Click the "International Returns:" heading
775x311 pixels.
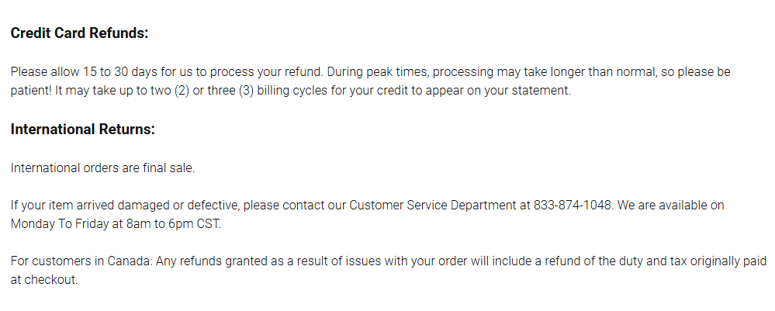click(x=83, y=129)
